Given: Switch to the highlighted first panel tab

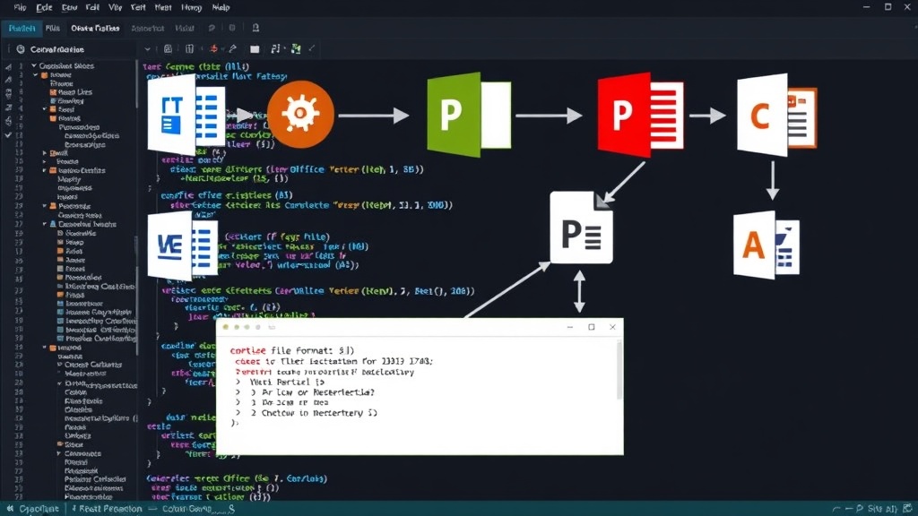Looking at the screenshot, I should (x=22, y=28).
